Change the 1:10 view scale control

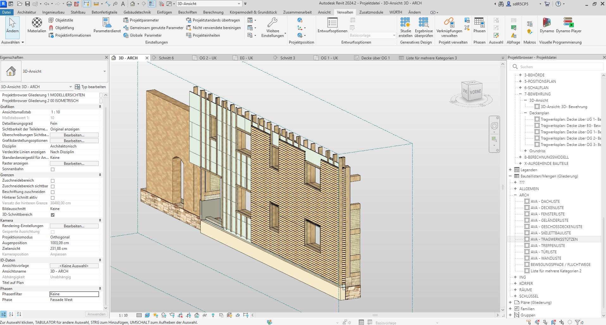click(x=123, y=315)
